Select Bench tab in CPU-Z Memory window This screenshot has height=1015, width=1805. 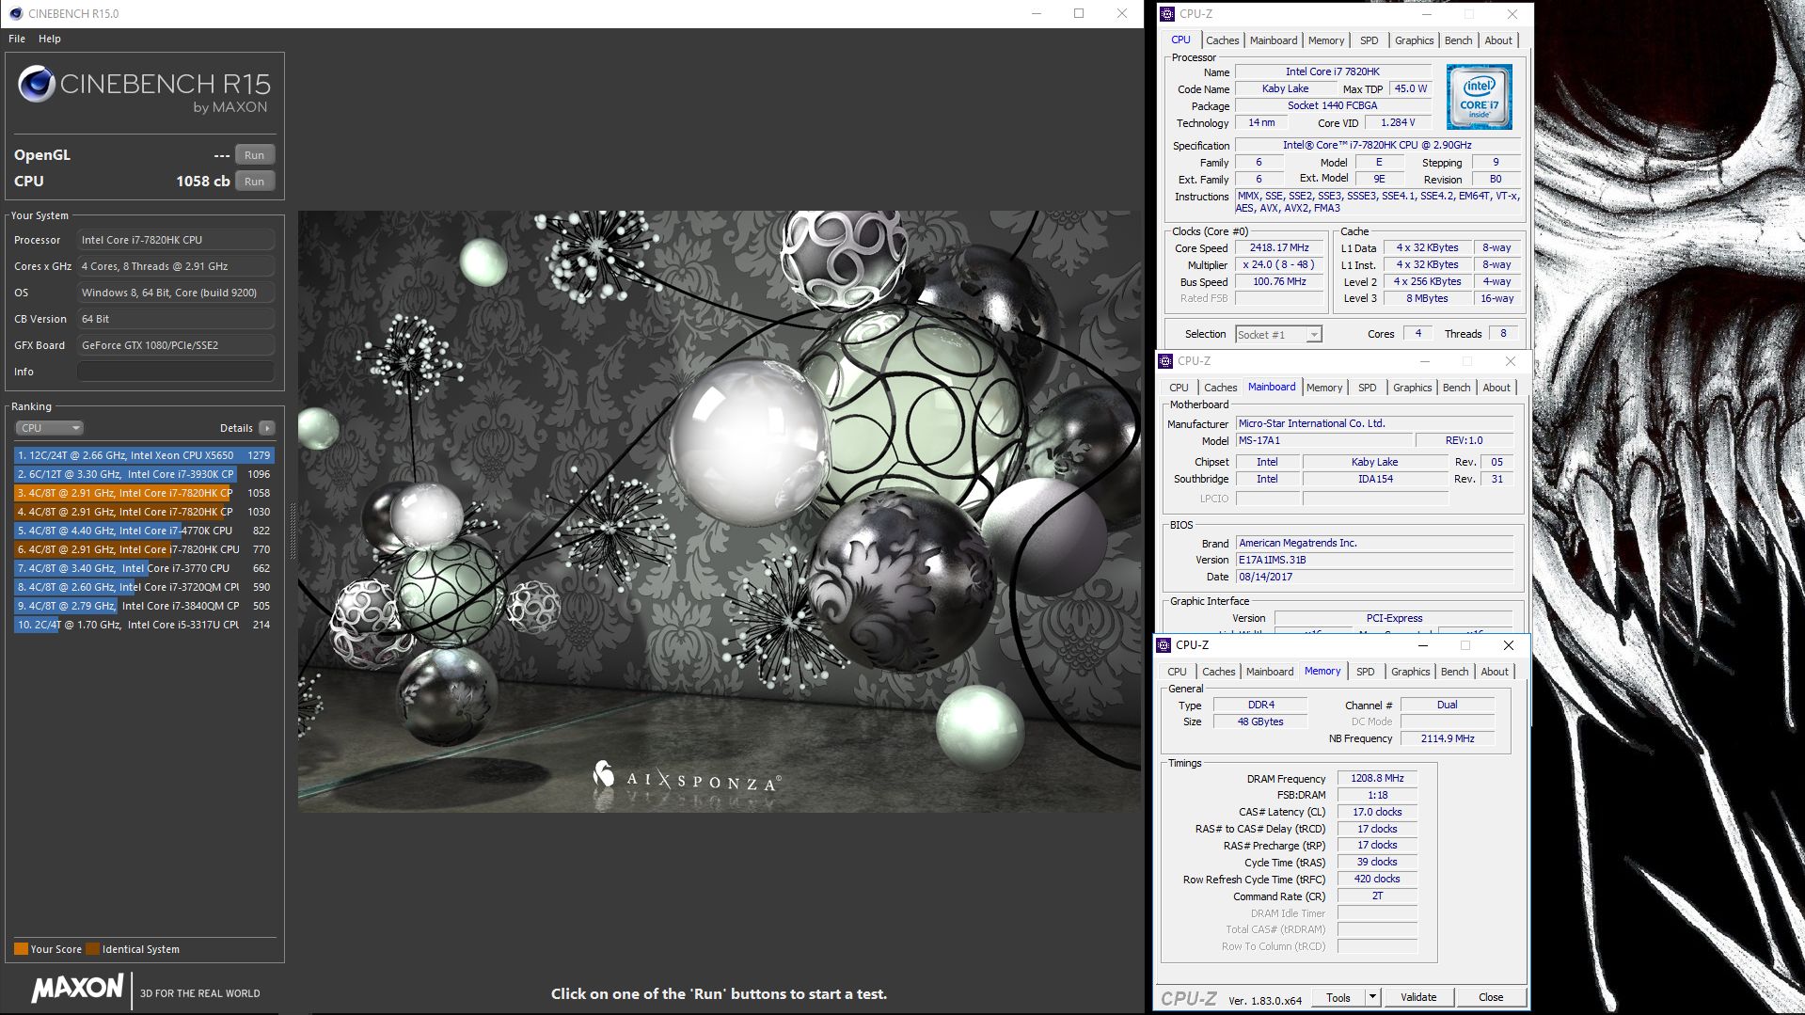[x=1454, y=672]
